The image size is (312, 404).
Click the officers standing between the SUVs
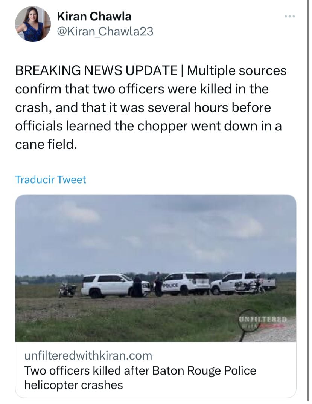[148, 285]
